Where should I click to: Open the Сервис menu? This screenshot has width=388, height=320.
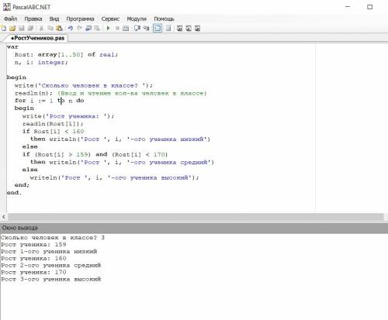tap(110, 19)
